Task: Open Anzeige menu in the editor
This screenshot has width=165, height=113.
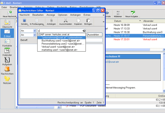Action: (x=51, y=15)
